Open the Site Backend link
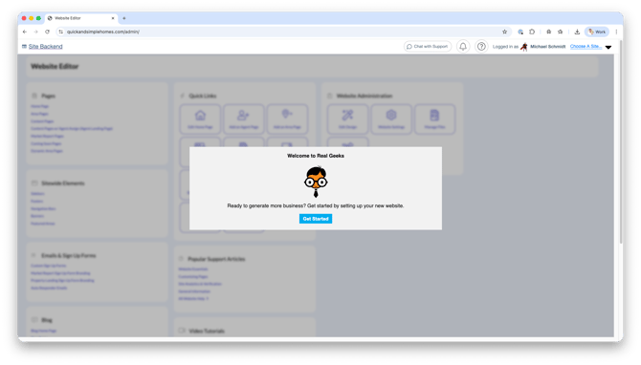This screenshot has height=365, width=641. click(x=45, y=47)
